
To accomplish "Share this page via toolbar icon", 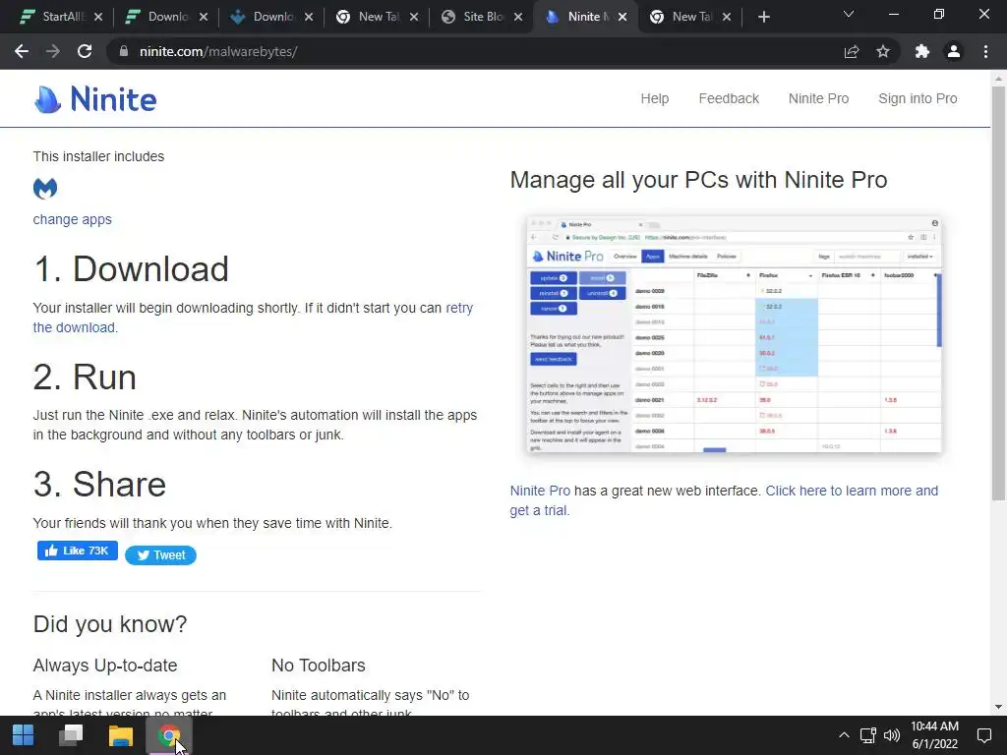I will (x=852, y=51).
